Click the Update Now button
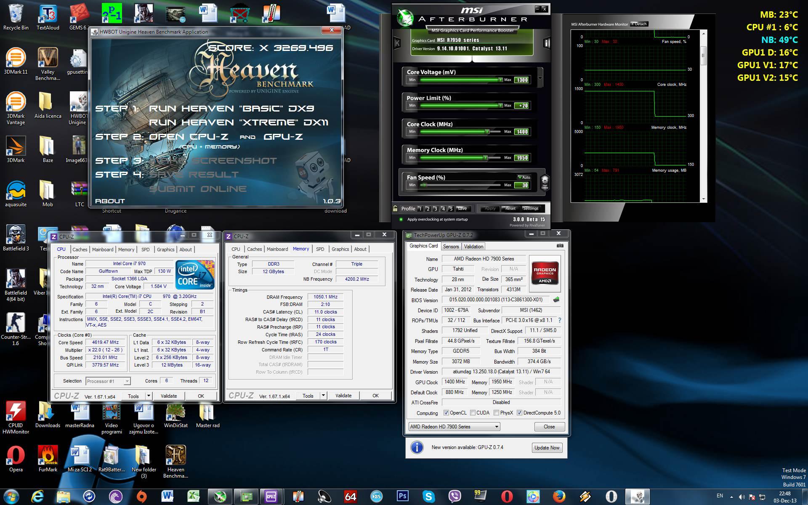 (x=547, y=448)
